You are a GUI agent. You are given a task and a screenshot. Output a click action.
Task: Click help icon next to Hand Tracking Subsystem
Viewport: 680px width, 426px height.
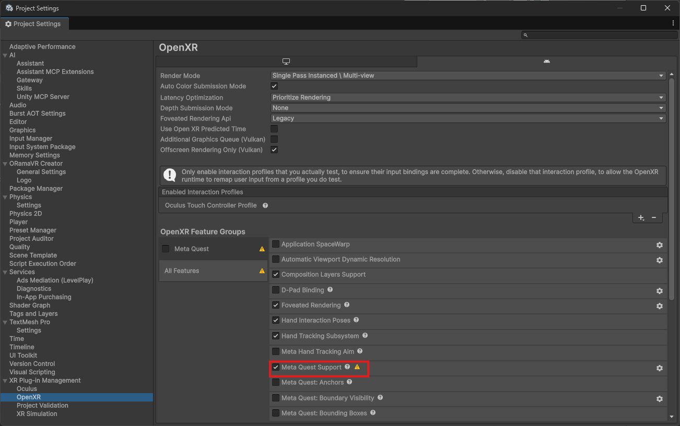(365, 335)
